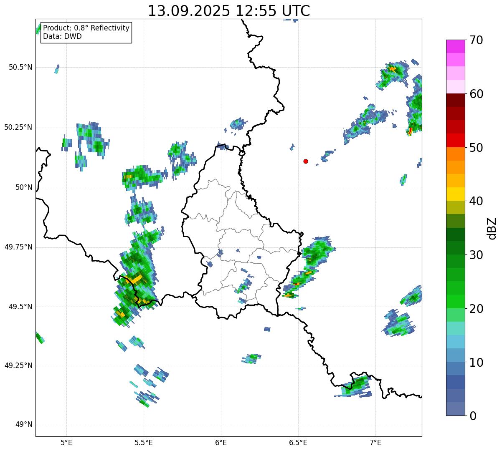This screenshot has height=451, width=502.
Task: Click the colorbar tick label 70
Action: pyautogui.click(x=477, y=40)
